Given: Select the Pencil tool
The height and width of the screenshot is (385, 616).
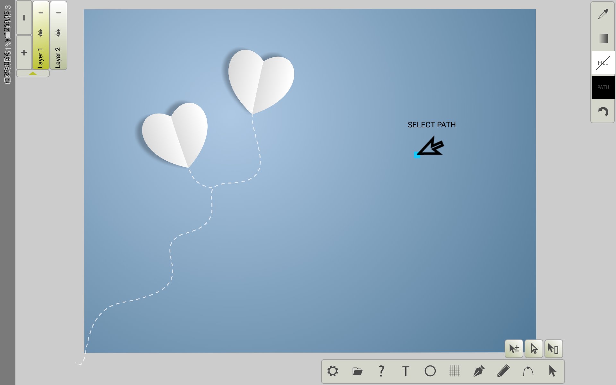Looking at the screenshot, I should click(x=504, y=371).
